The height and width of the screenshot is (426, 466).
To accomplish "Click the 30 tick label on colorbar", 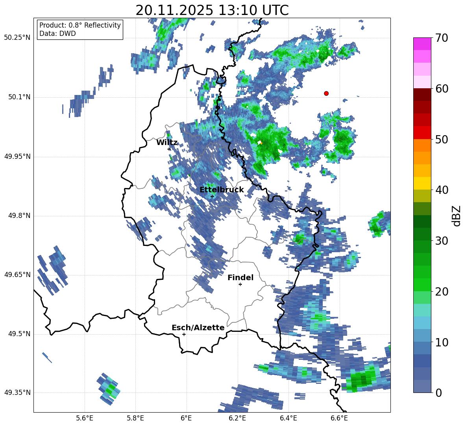I will (442, 241).
